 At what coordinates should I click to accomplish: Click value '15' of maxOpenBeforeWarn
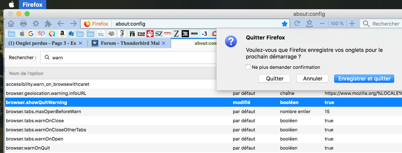coord(327,112)
